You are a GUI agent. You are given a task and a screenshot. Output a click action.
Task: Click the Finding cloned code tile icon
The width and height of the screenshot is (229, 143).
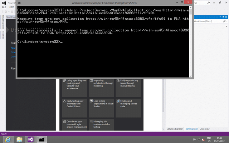pos(118,101)
